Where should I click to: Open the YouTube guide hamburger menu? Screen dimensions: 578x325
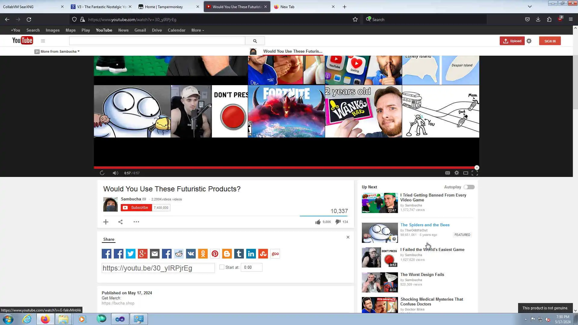click(43, 41)
